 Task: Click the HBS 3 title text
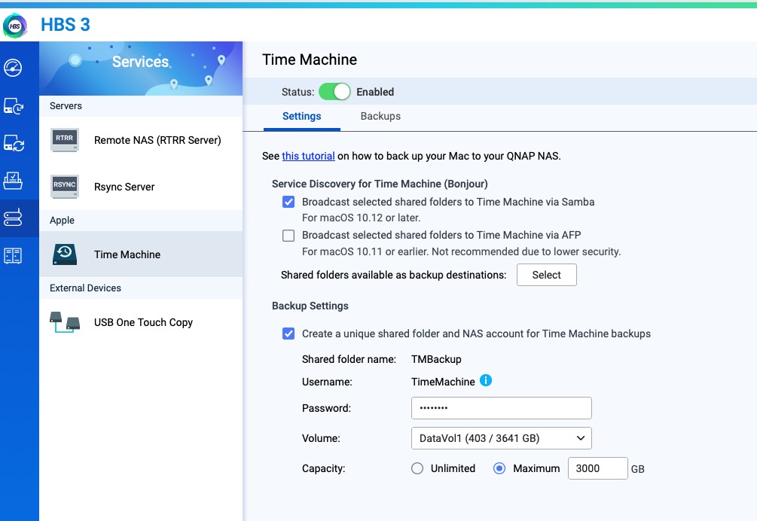click(x=66, y=25)
